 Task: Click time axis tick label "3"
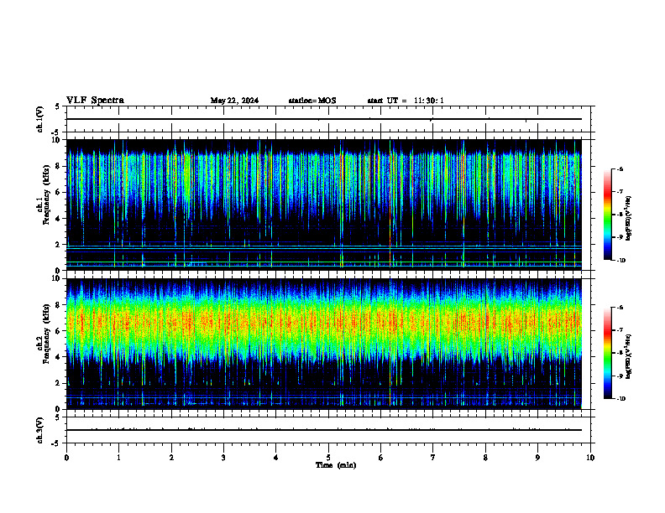[x=223, y=458]
